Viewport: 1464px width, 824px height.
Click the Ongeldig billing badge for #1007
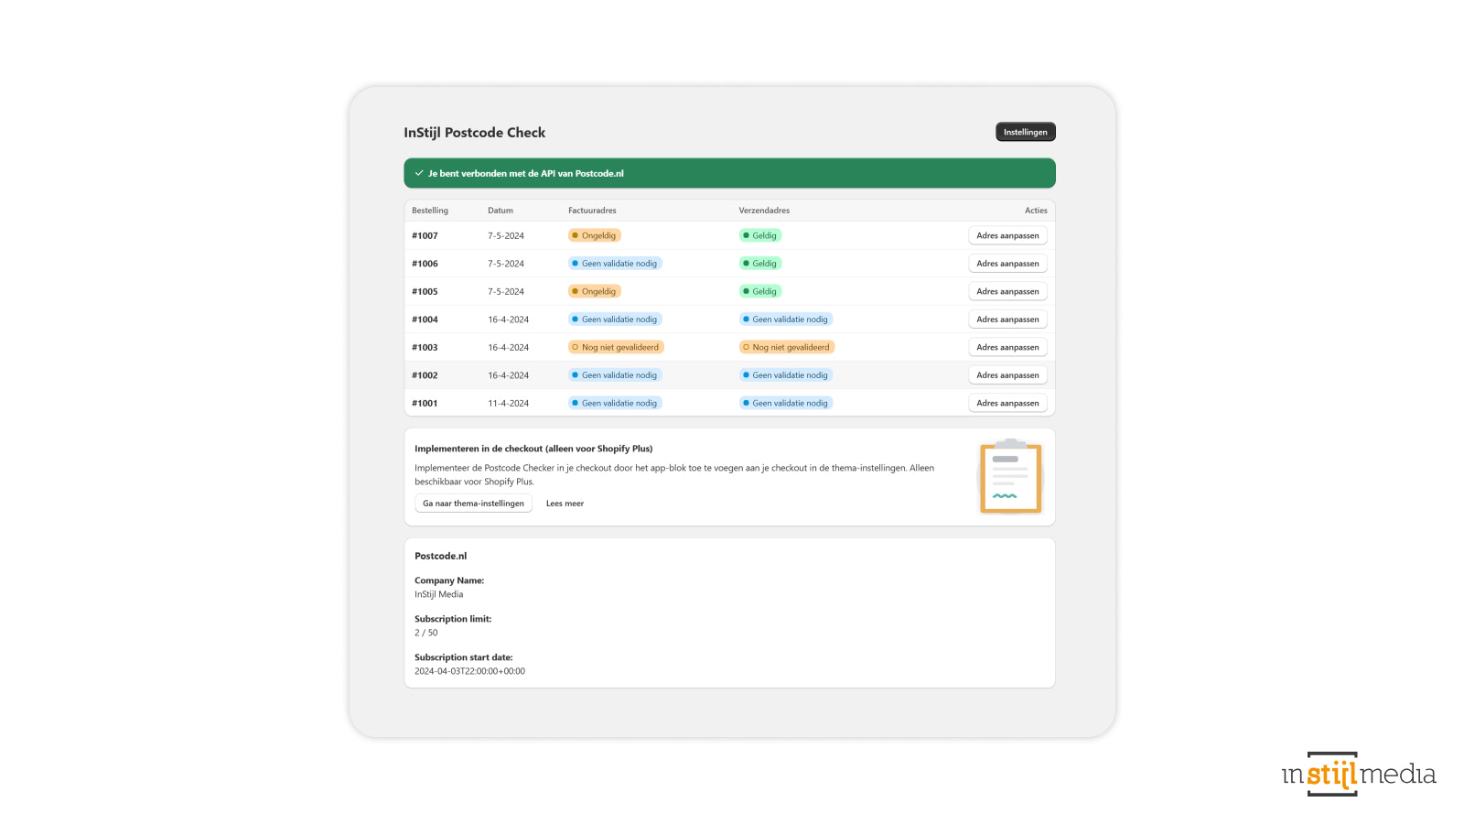[x=595, y=235]
